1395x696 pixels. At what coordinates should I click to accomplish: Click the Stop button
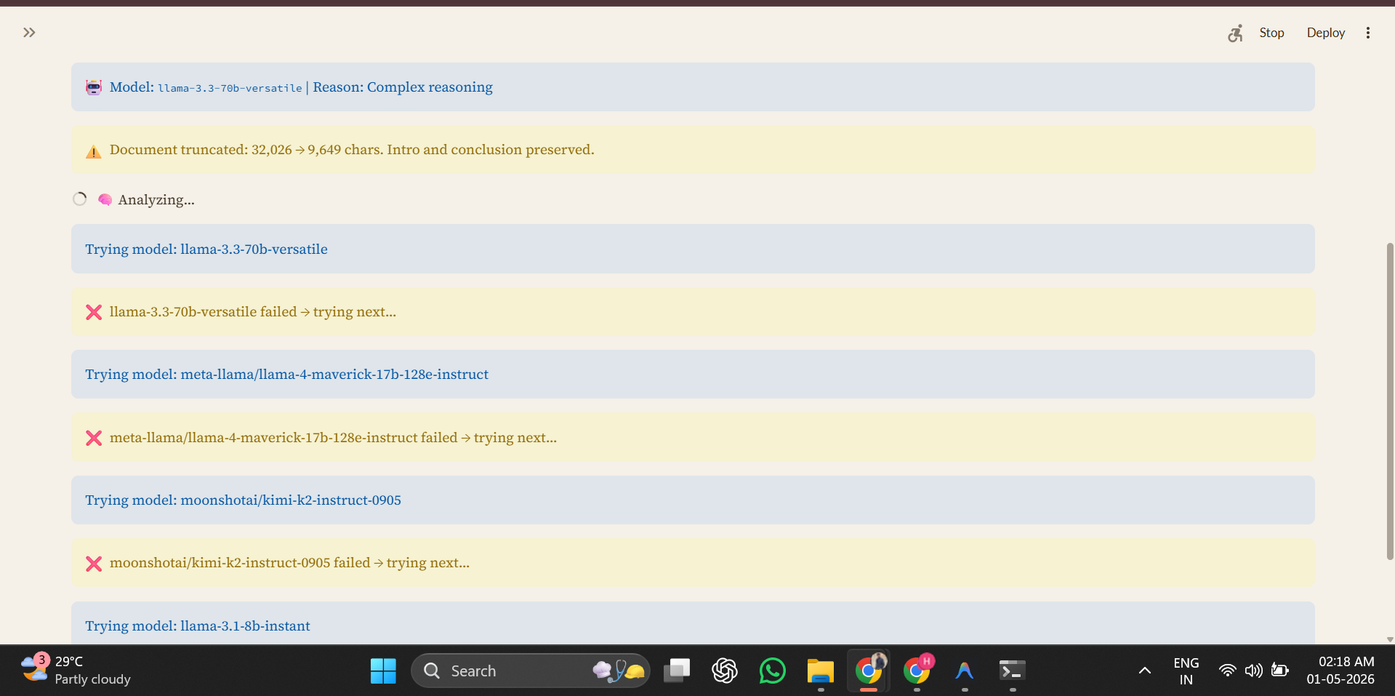1271,33
